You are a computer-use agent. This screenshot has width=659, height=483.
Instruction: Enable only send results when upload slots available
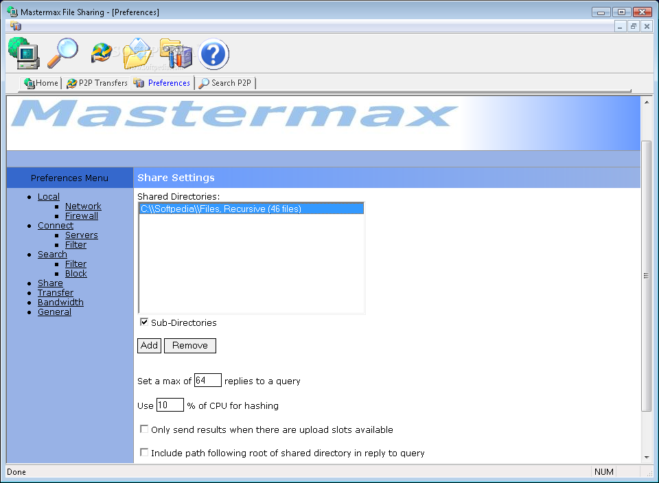click(x=144, y=429)
